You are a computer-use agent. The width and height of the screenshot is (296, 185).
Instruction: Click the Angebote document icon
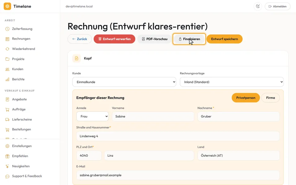(x=7, y=99)
